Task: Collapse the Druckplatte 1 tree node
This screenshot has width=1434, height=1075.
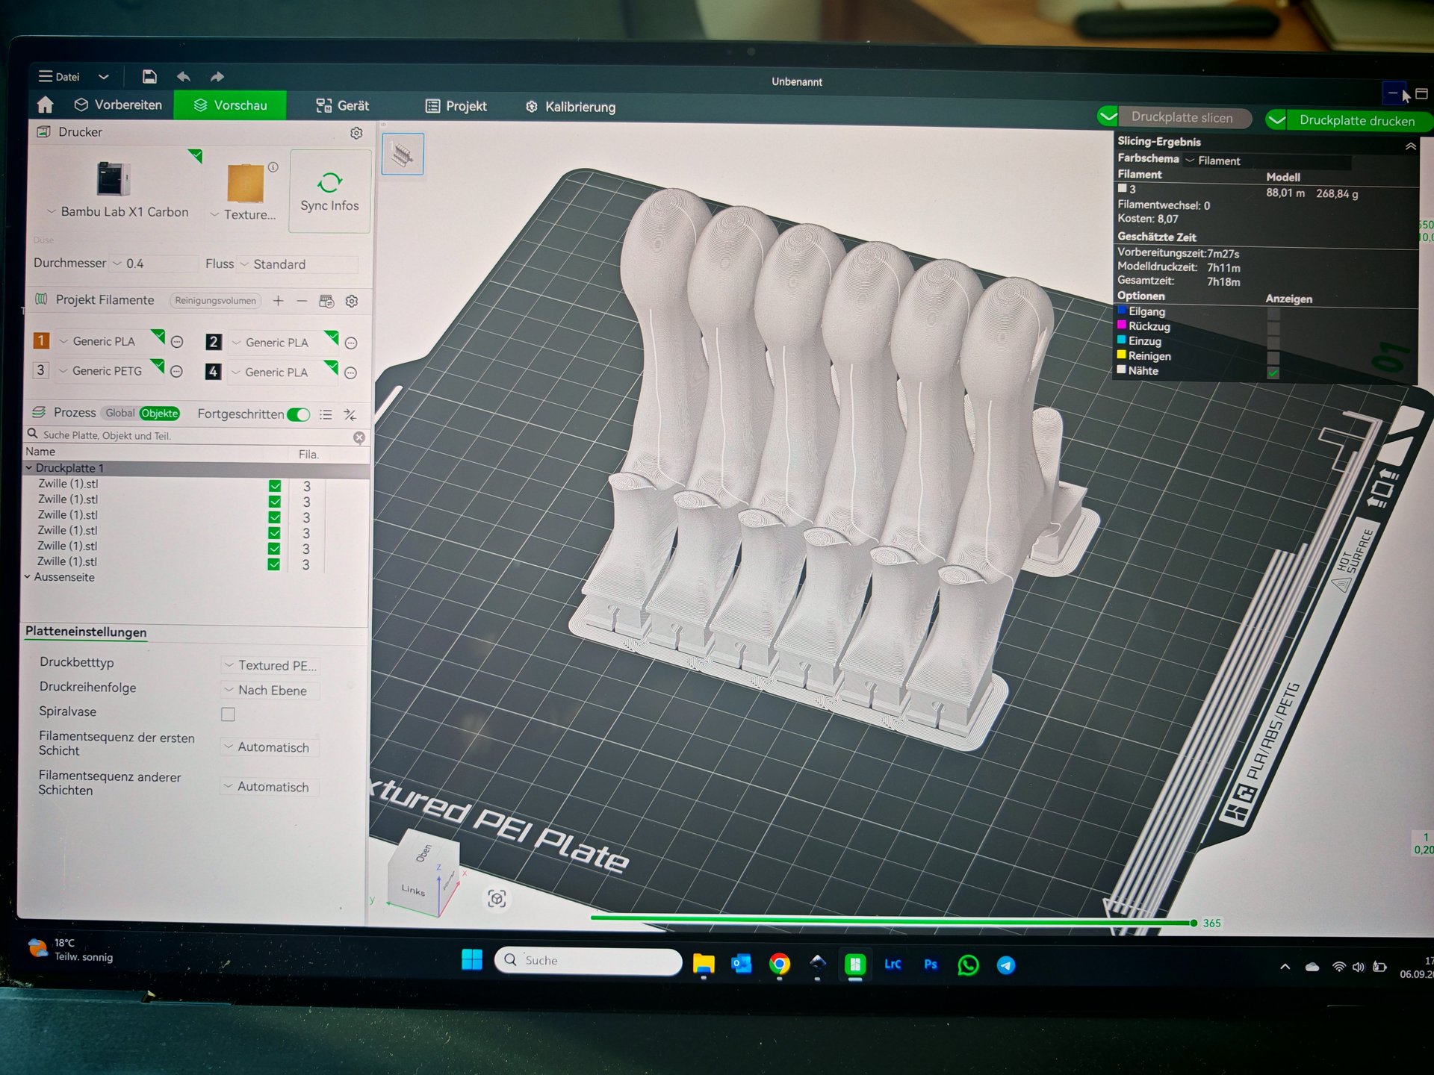Action: 29,468
